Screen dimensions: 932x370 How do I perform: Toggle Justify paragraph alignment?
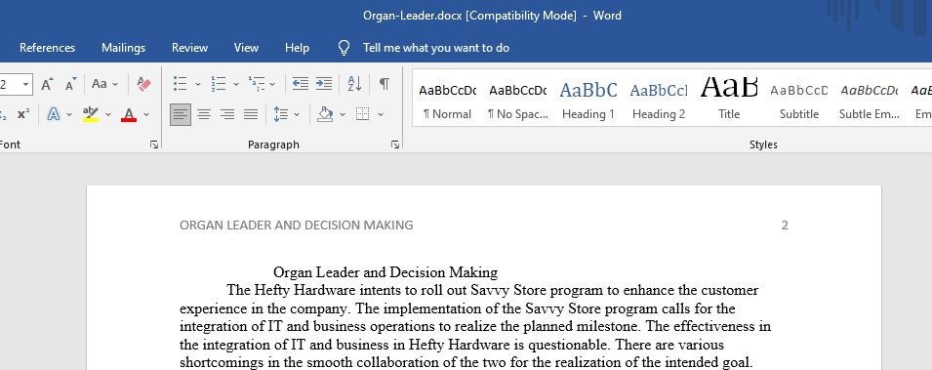(x=251, y=114)
